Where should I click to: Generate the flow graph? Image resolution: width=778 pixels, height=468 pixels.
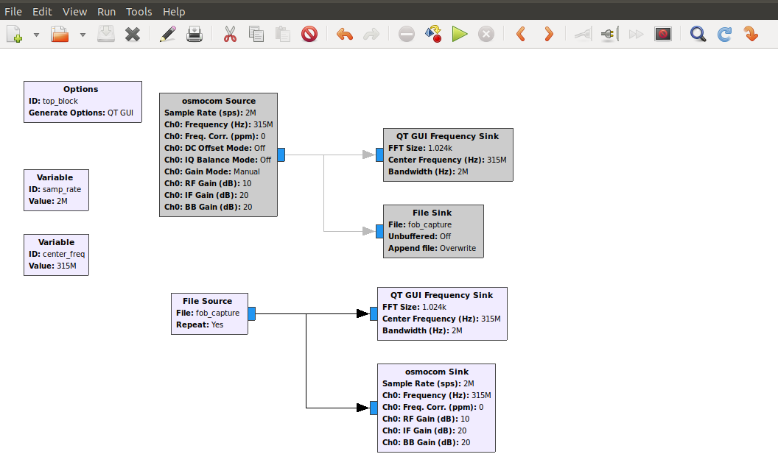point(433,34)
